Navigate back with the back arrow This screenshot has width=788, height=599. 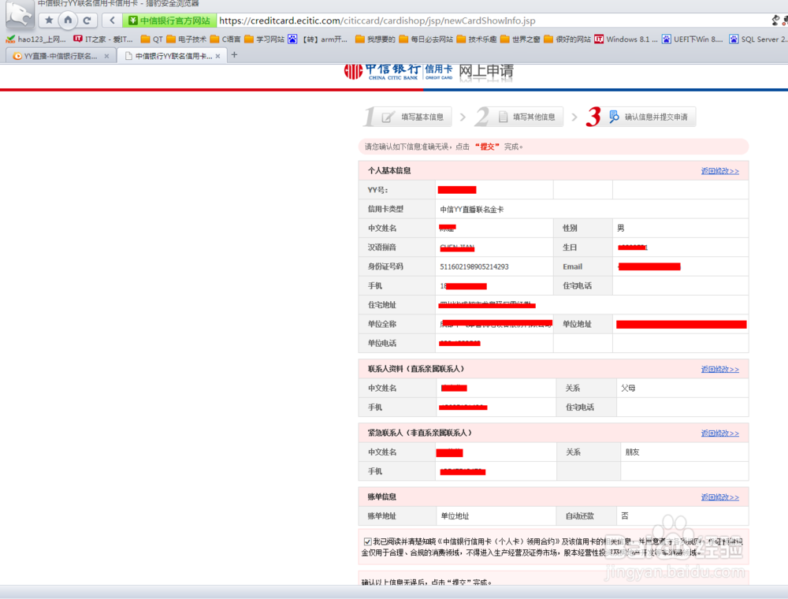coord(112,20)
